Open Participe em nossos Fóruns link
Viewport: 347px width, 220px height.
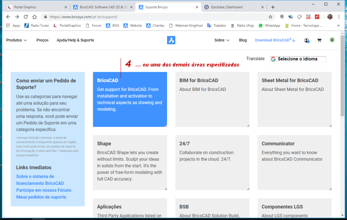click(x=43, y=190)
